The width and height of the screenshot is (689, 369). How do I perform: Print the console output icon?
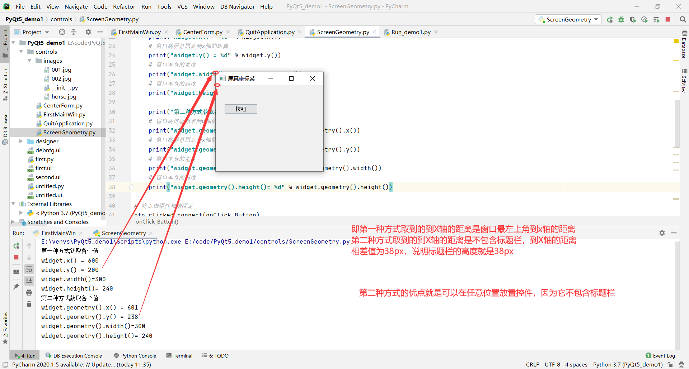[29, 292]
